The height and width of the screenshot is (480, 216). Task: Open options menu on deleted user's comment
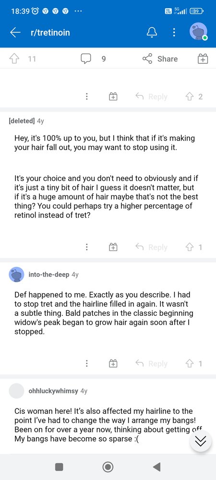87,247
